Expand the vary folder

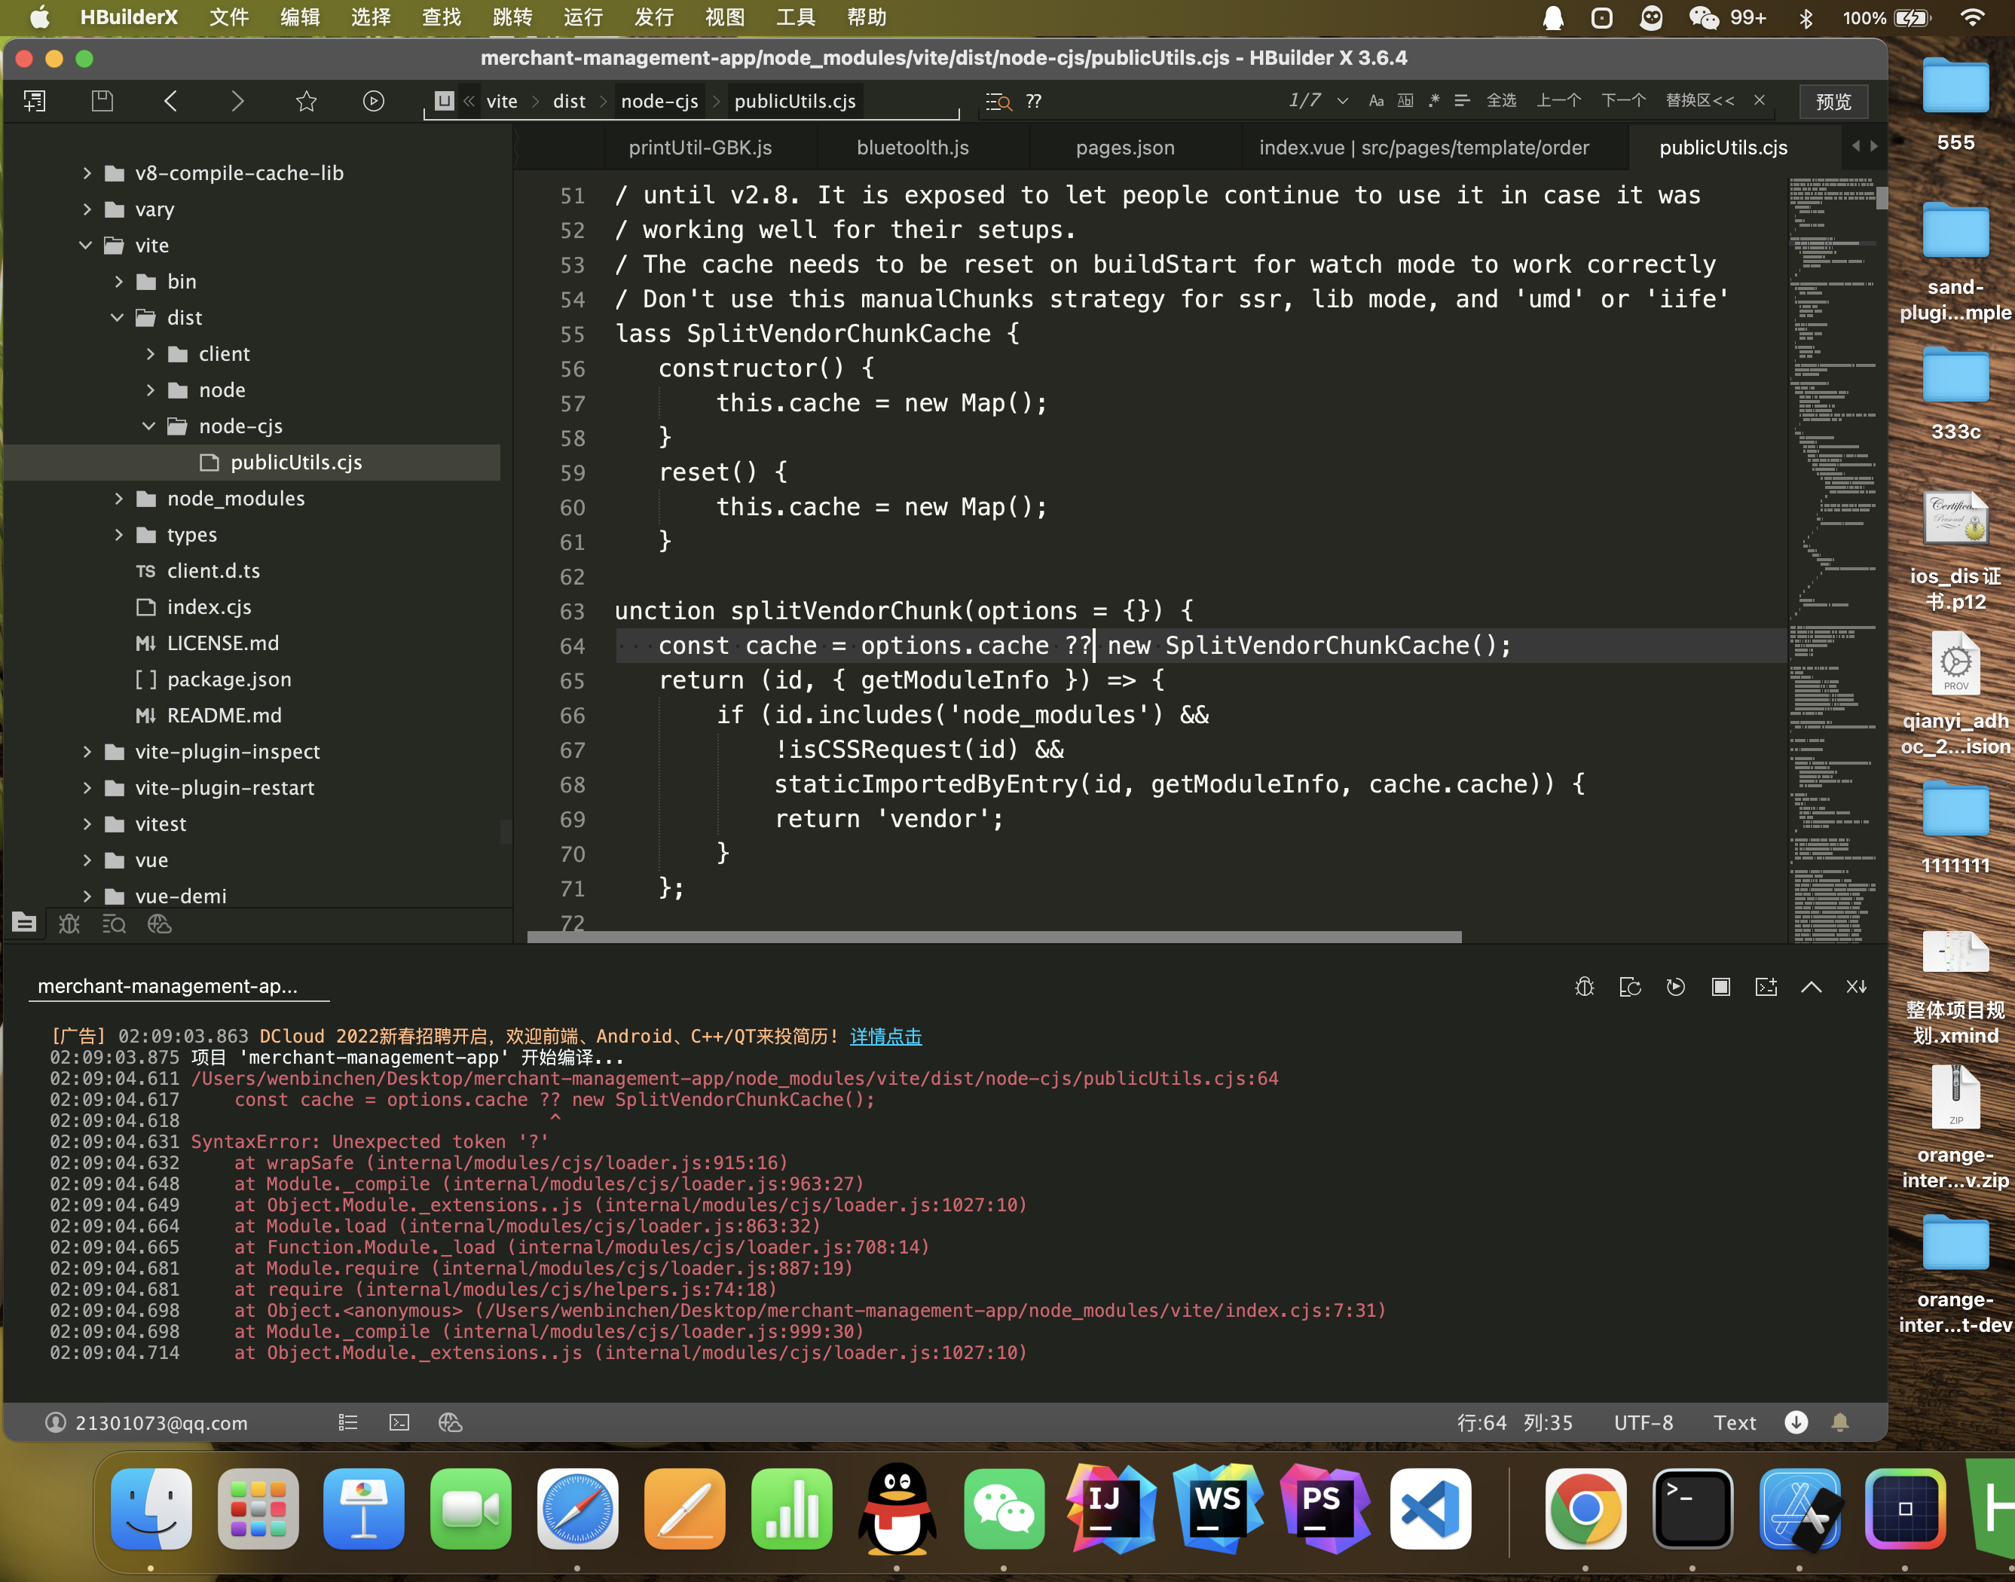tap(87, 209)
